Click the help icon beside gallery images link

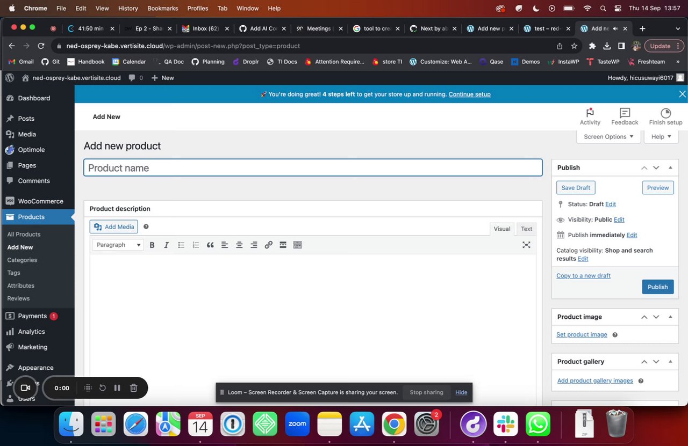click(x=641, y=381)
